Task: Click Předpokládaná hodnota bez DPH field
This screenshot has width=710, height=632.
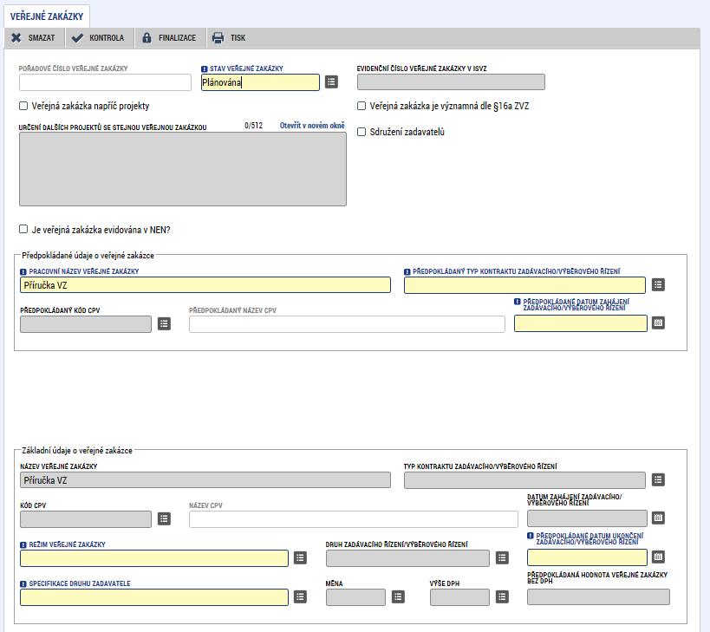Action: pyautogui.click(x=598, y=597)
